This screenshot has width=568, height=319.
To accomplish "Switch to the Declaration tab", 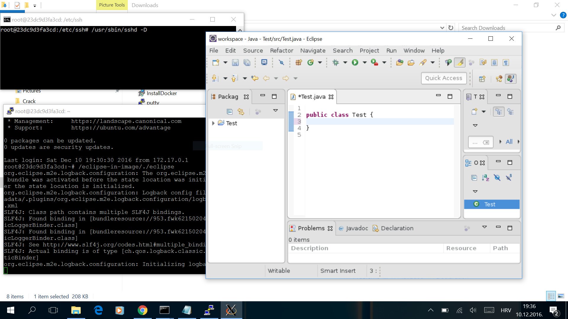I will pyautogui.click(x=393, y=228).
